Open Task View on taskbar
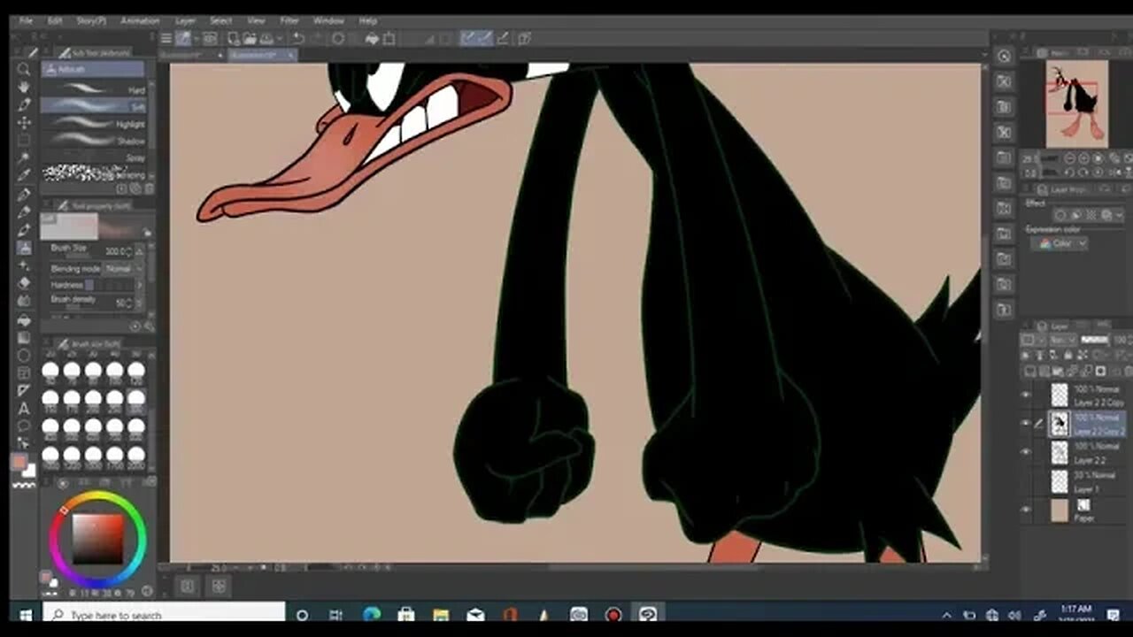The width and height of the screenshot is (1133, 637). (336, 615)
